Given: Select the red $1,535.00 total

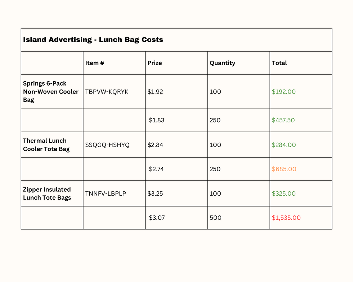Looking at the screenshot, I should pos(286,218).
